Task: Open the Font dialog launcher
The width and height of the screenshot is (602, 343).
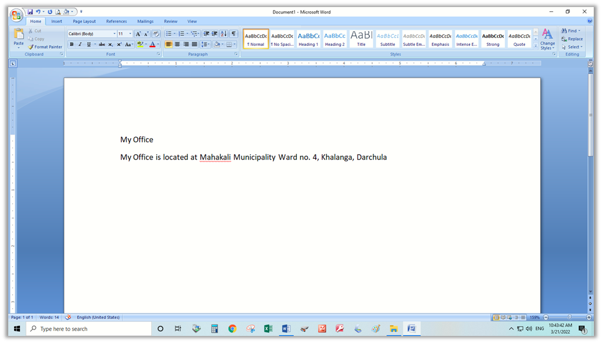Action: (158, 54)
